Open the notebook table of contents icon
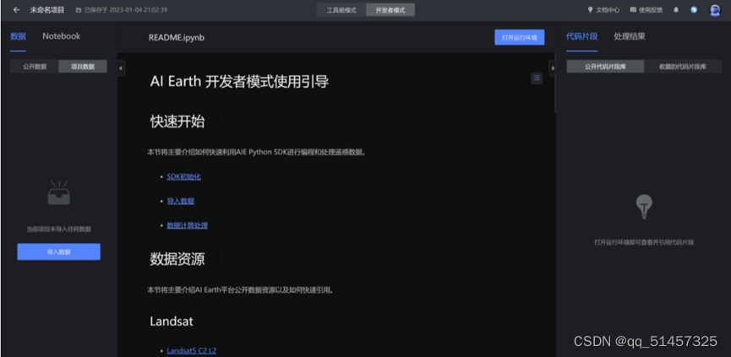The height and width of the screenshot is (357, 731). click(537, 78)
